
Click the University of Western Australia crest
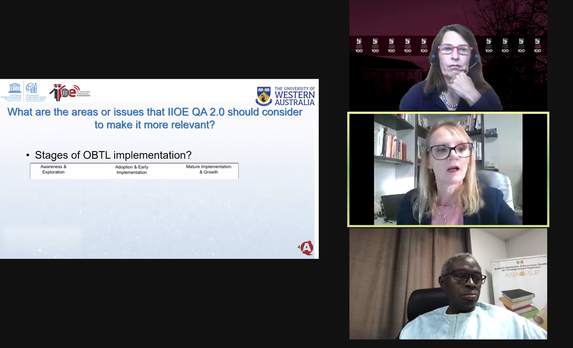[264, 96]
